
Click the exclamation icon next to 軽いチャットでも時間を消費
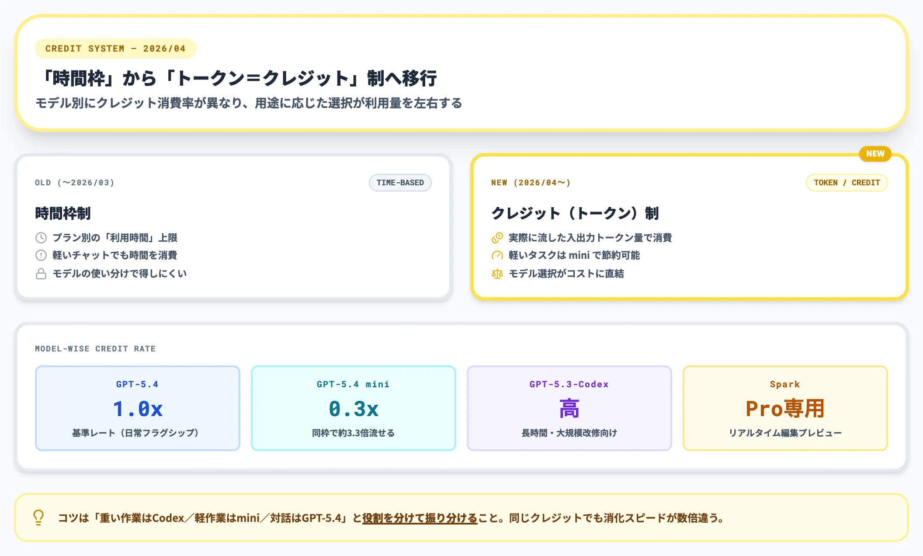click(41, 255)
